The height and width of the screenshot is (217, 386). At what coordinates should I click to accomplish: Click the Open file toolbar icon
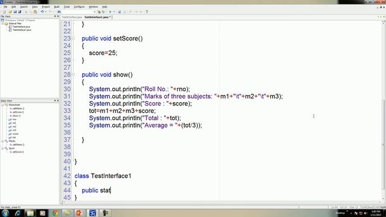(x=10, y=12)
